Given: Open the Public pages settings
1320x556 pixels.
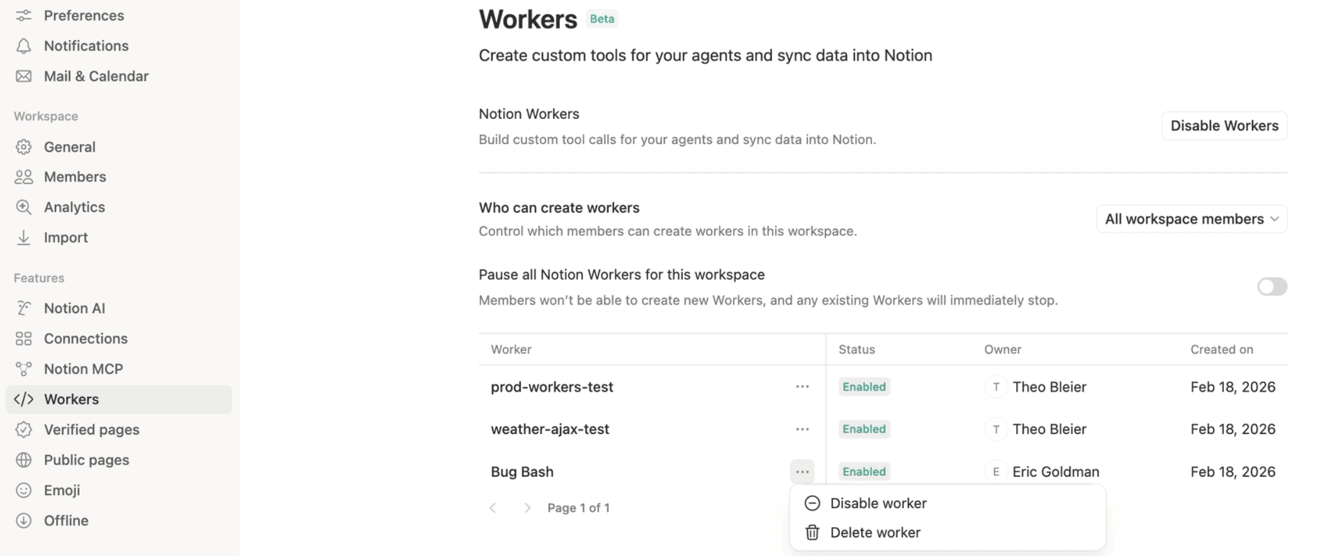Looking at the screenshot, I should pos(119,460).
